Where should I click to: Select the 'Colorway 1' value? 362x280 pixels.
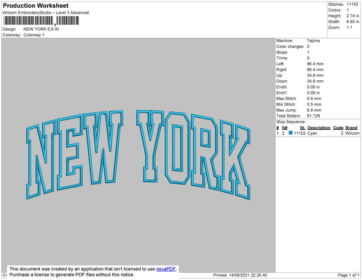34,35
